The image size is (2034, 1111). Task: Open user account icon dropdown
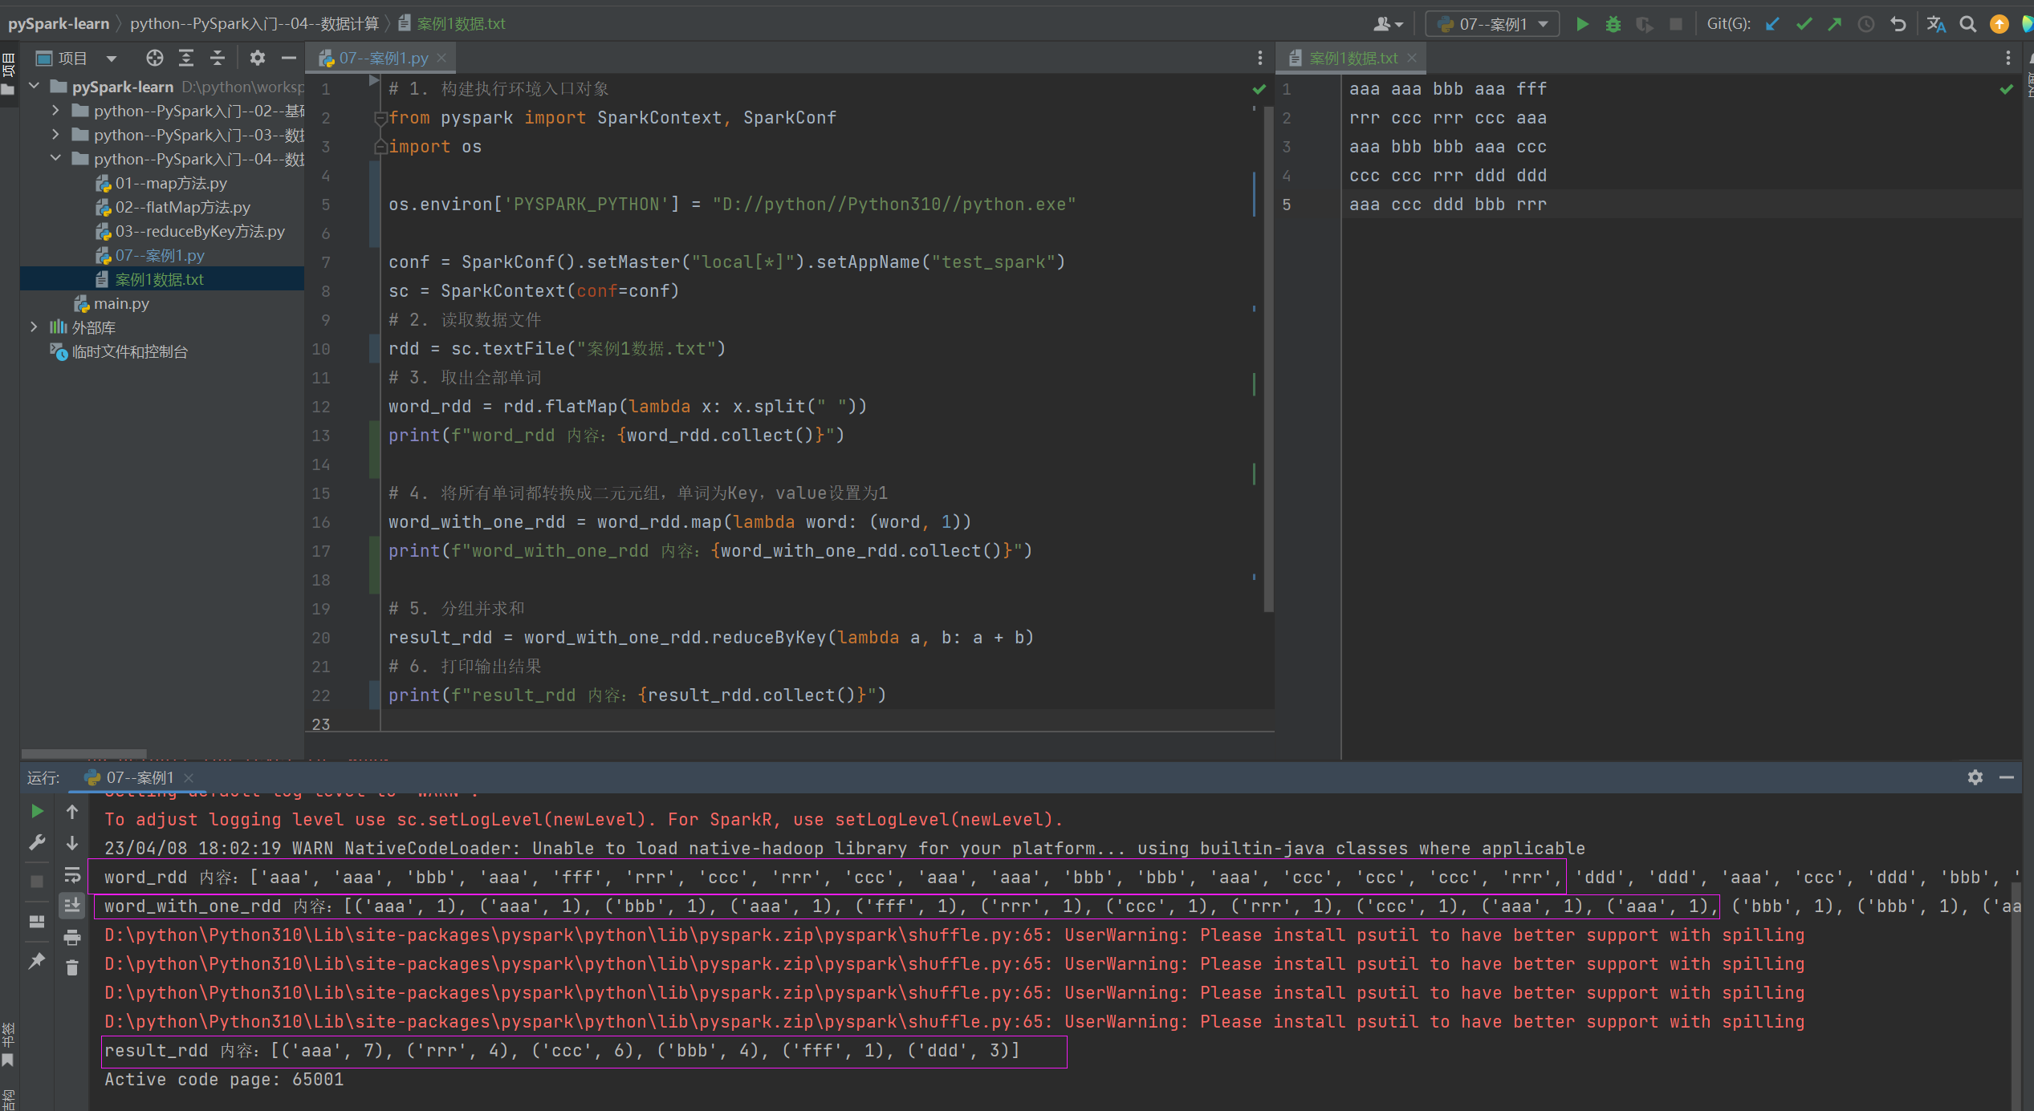point(1388,24)
